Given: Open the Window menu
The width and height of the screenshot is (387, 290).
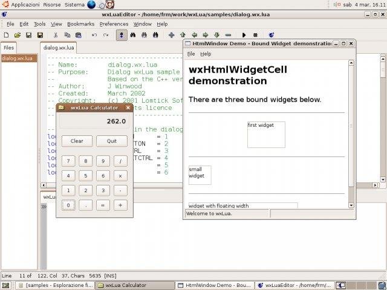Looking at the screenshot, I should tap(143, 24).
